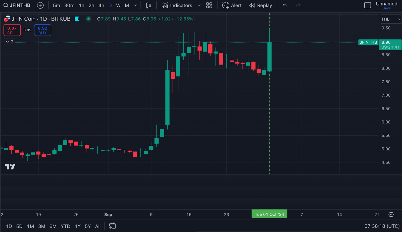Select the 1Y date range tab

tap(78, 226)
